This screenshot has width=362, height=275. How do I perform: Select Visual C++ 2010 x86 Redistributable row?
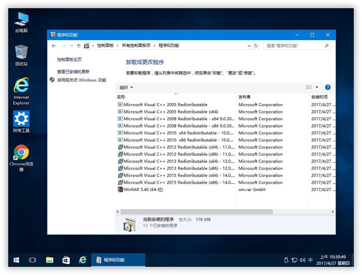(x=225, y=140)
